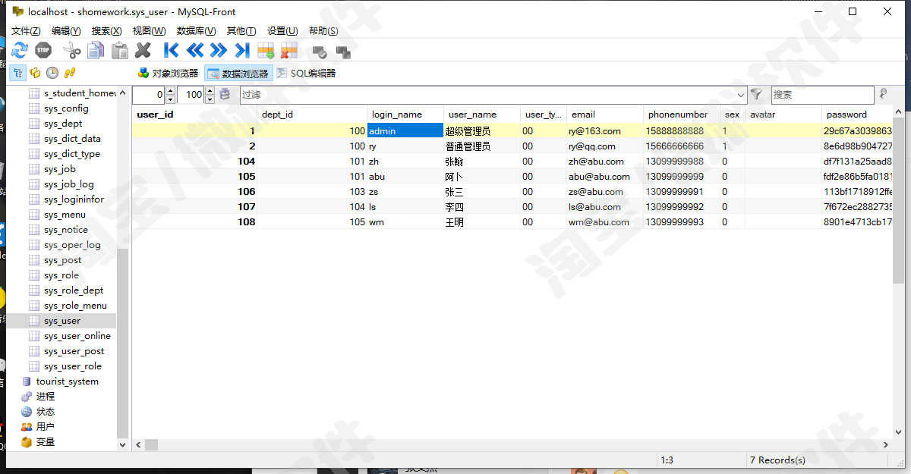This screenshot has height=474, width=911.
Task: Click the post changes checkmark icon
Action: 320,52
